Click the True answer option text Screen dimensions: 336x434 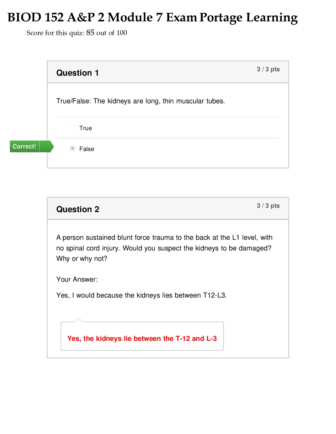point(86,128)
